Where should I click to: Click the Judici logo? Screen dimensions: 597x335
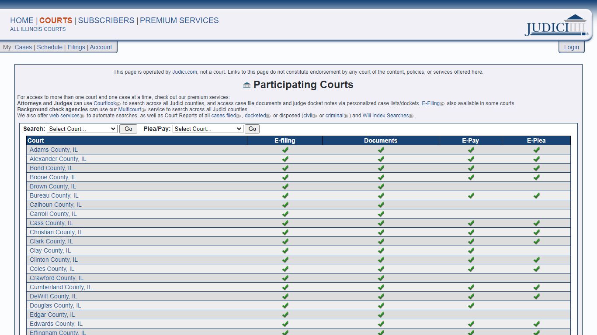tap(556, 26)
